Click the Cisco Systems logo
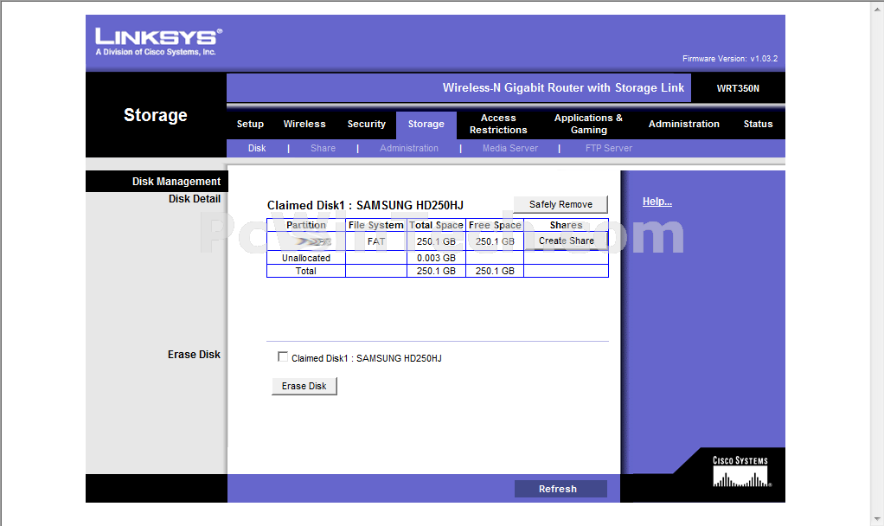The image size is (884, 526). coord(740,471)
